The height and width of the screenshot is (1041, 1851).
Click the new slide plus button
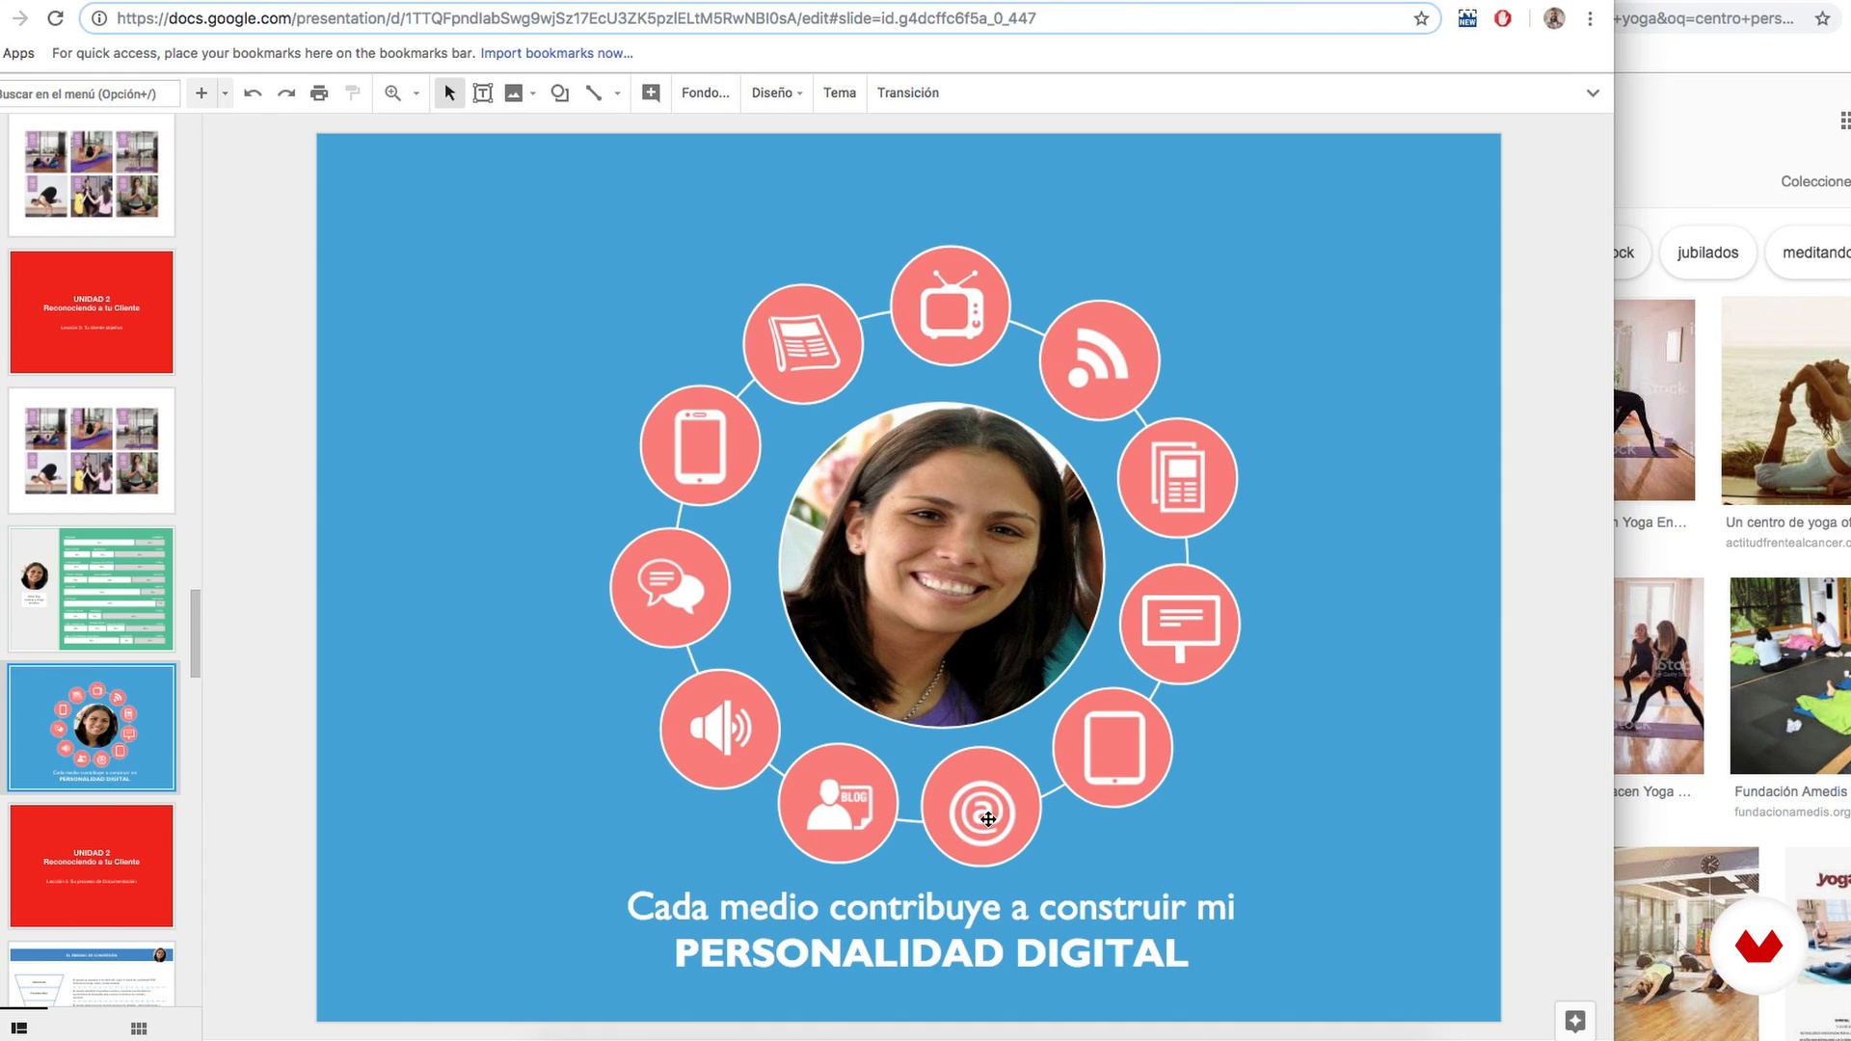(x=201, y=93)
